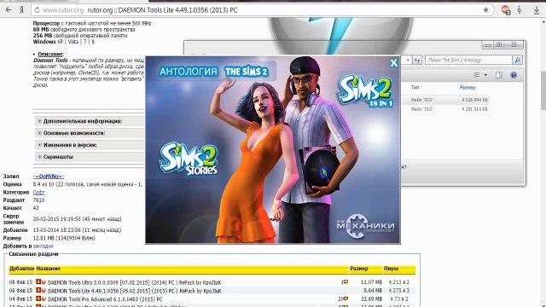Open comments icon on DAEMON Tools Pro Advanced row
The width and height of the screenshot is (546, 307).
pos(346,299)
